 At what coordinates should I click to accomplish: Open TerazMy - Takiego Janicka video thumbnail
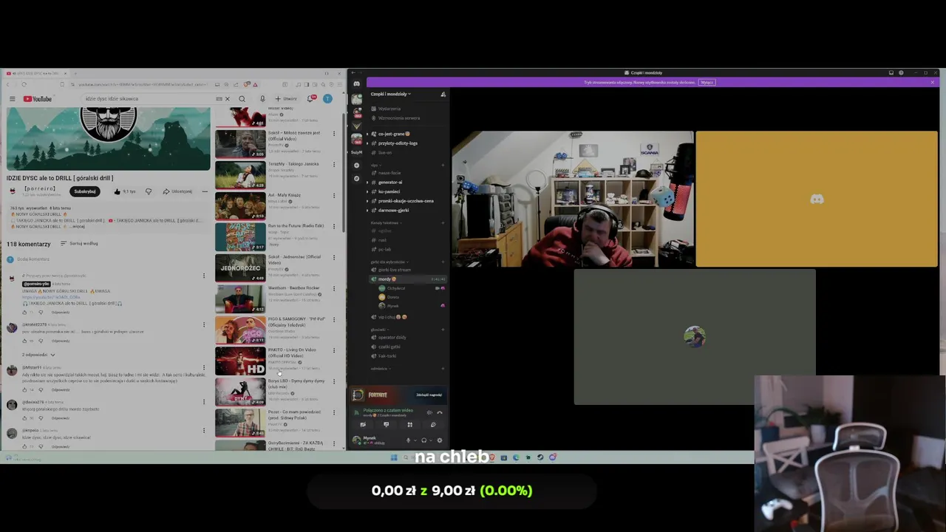(240, 175)
